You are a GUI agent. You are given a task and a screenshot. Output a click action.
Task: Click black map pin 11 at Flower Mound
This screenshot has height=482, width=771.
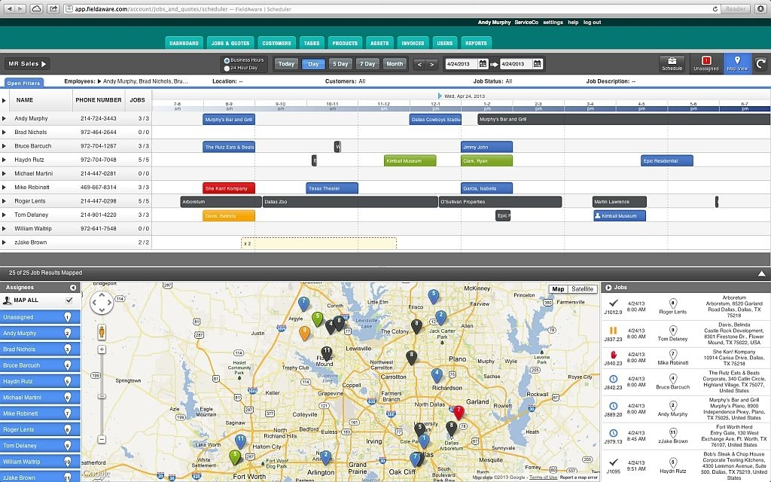tap(327, 352)
